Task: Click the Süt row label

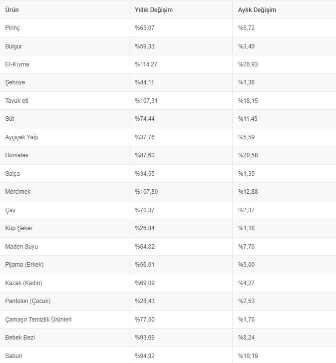Action: click(x=9, y=119)
